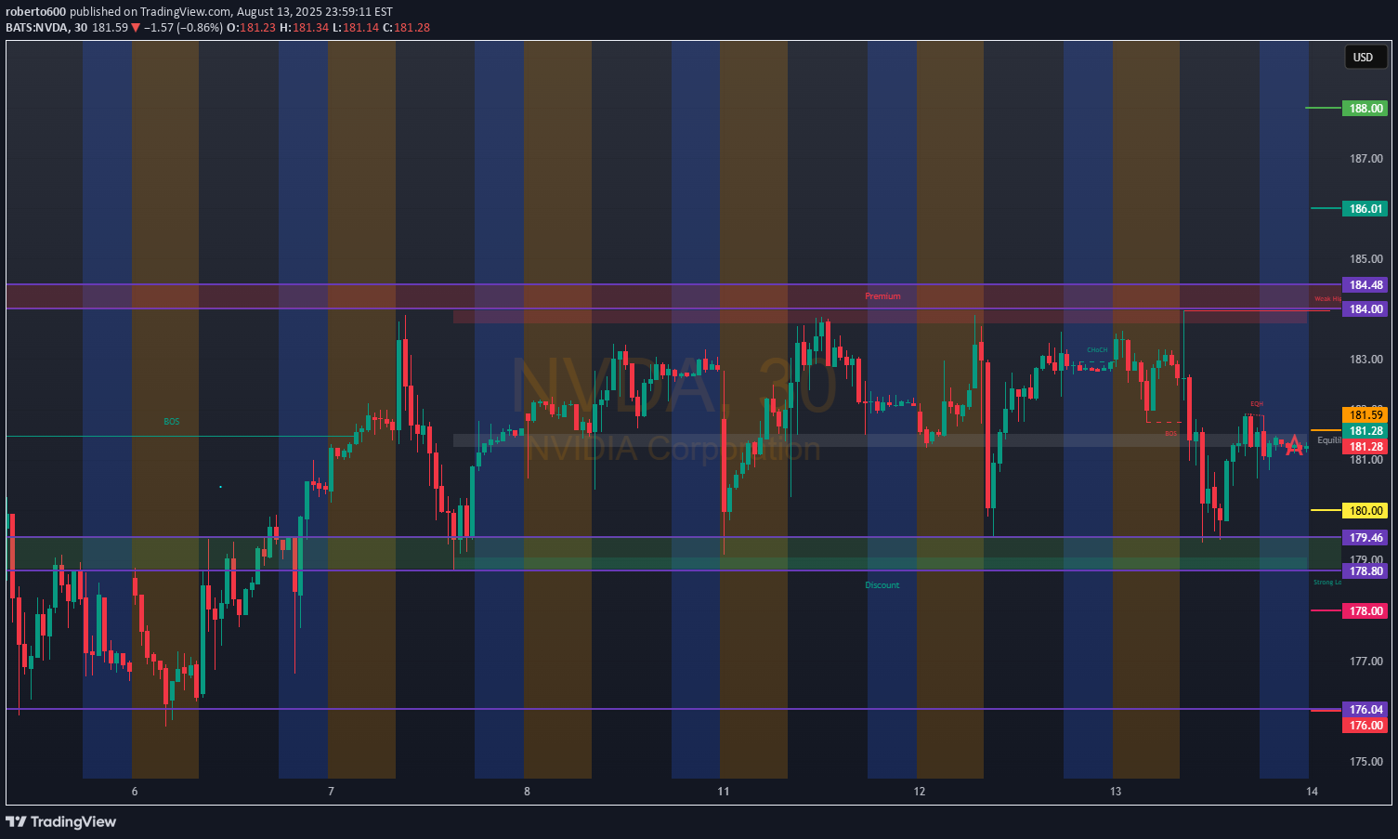This screenshot has width=1398, height=839.
Task: Select the yellow 180.00 price label
Action: [1365, 511]
